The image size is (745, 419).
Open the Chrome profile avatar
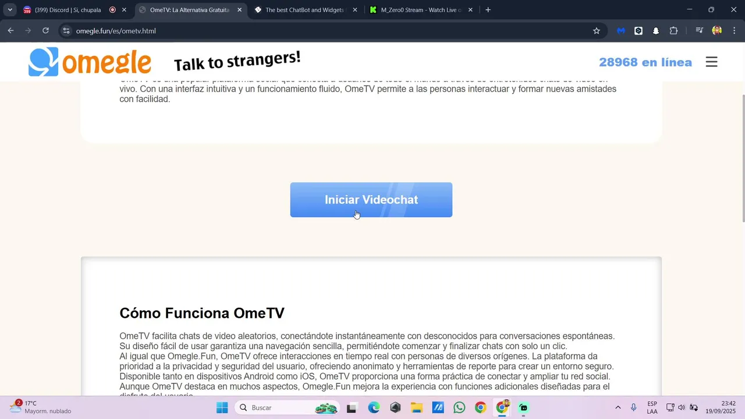point(716,31)
